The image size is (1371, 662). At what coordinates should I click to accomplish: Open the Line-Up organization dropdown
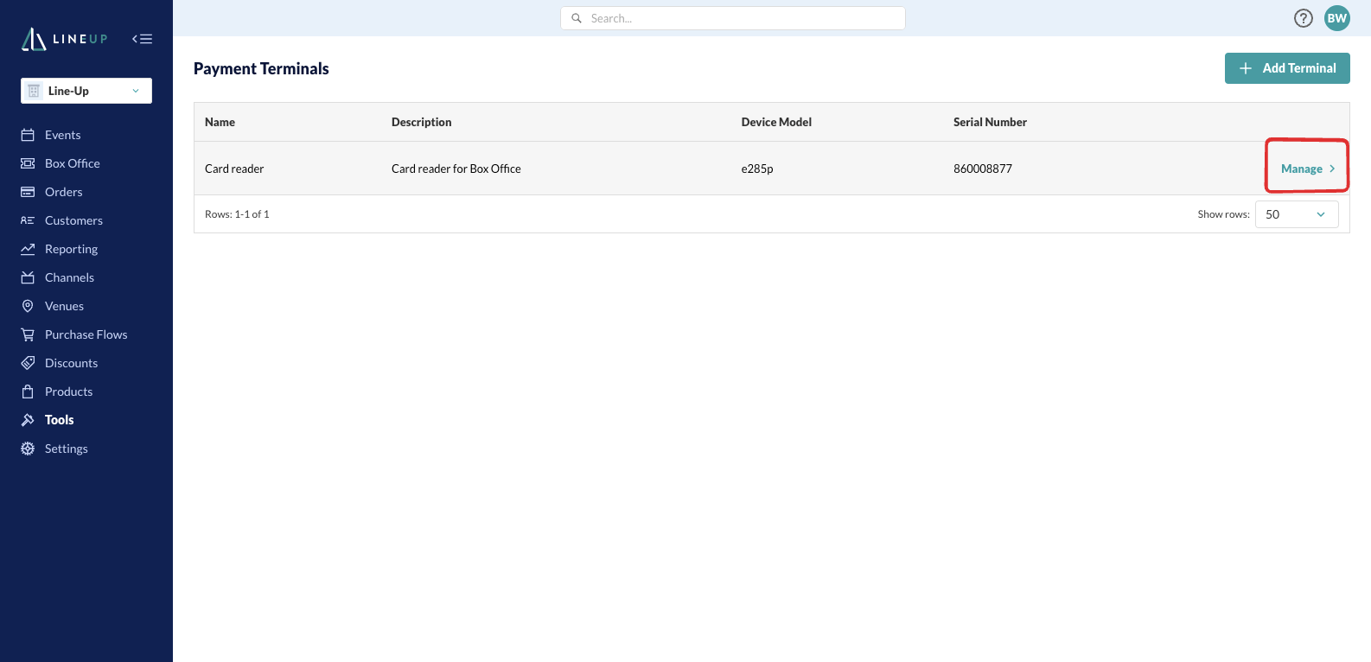86,91
